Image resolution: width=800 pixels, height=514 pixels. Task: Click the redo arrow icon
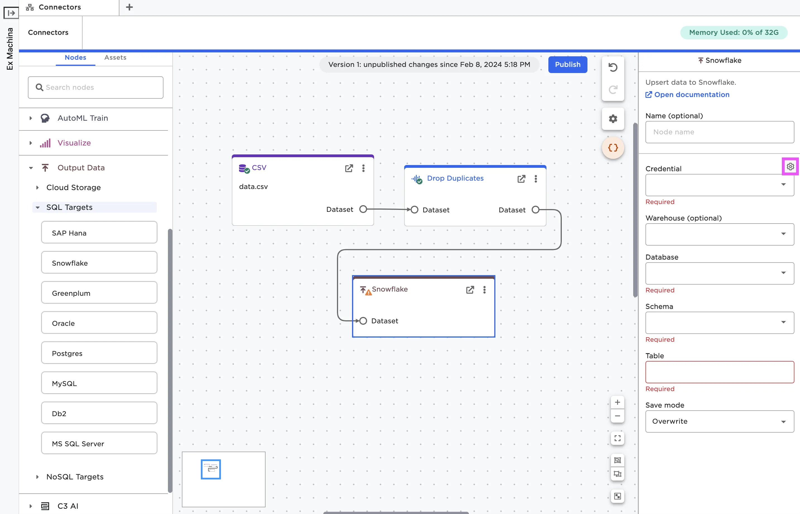(x=613, y=89)
